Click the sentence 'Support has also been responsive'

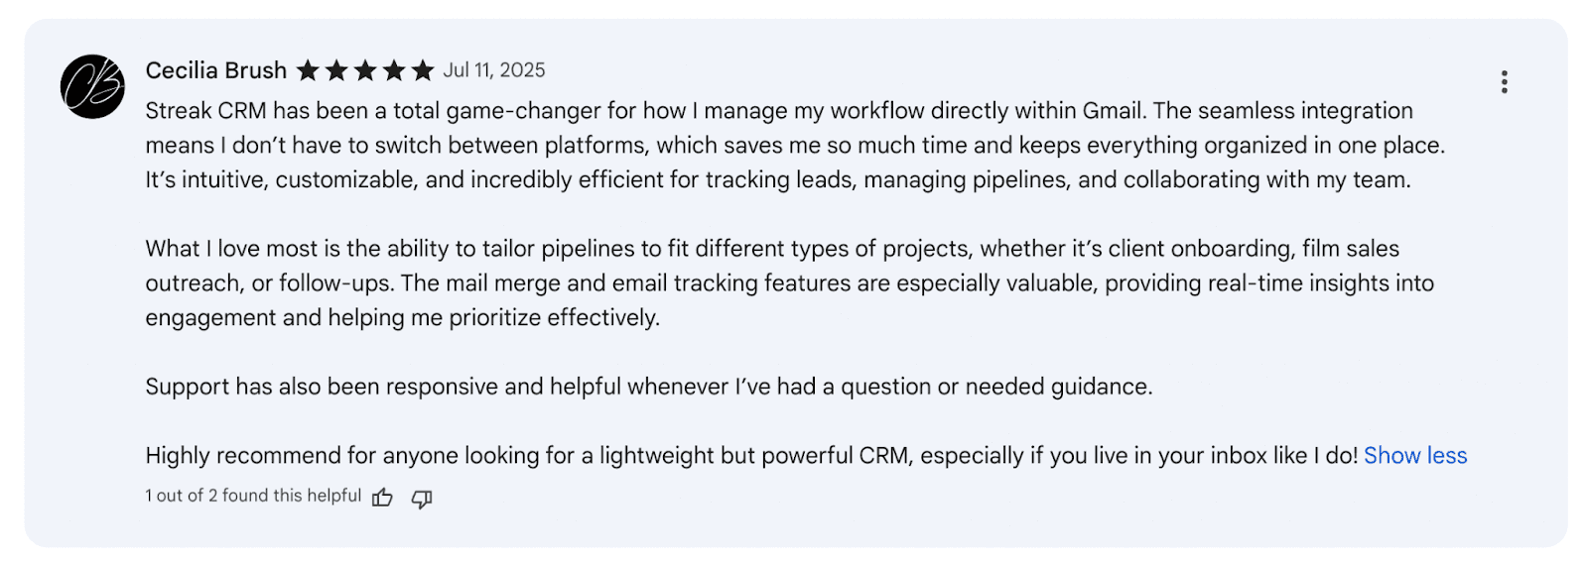649,387
